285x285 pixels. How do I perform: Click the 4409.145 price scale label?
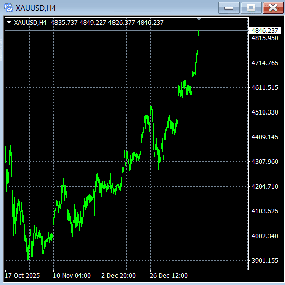(x=265, y=137)
